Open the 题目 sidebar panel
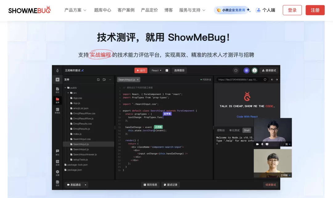333x198 pixels. [x=58, y=90]
